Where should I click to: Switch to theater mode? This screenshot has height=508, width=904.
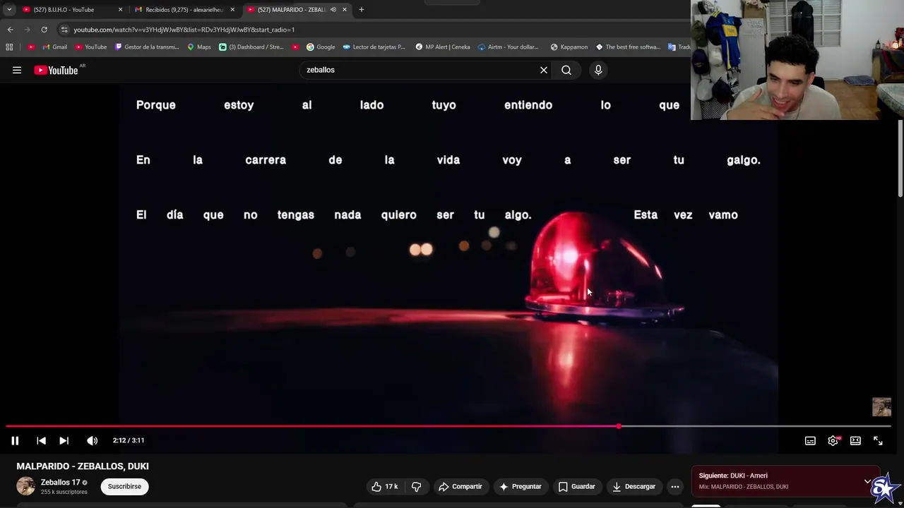[855, 441]
